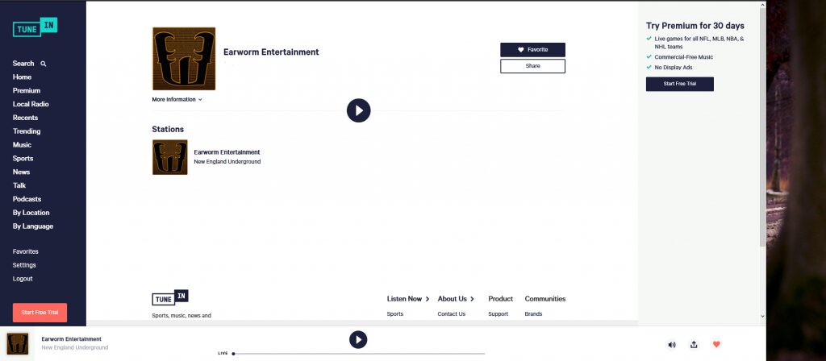The height and width of the screenshot is (361, 826).
Task: Browse By Language
Action: point(33,226)
